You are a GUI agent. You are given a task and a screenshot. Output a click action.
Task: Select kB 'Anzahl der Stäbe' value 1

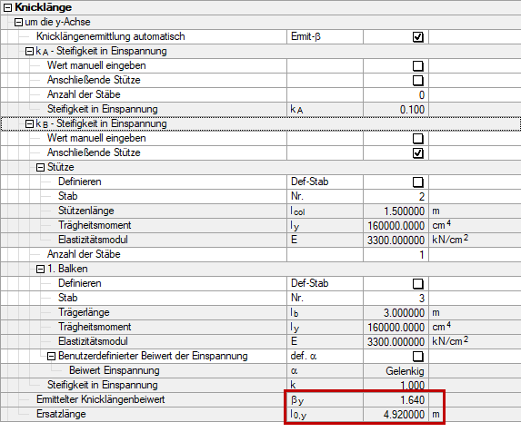click(x=396, y=255)
